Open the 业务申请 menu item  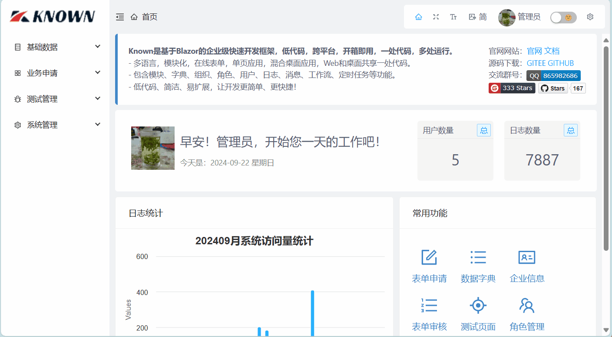55,73
